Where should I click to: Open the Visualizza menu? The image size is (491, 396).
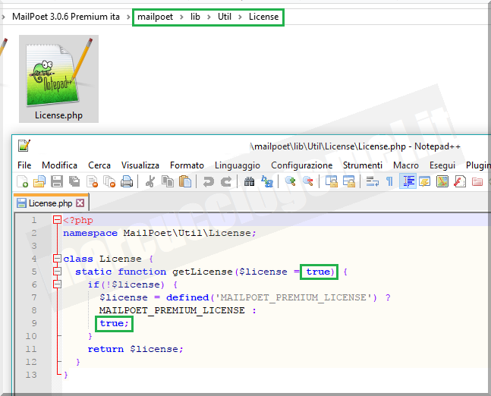tap(140, 165)
